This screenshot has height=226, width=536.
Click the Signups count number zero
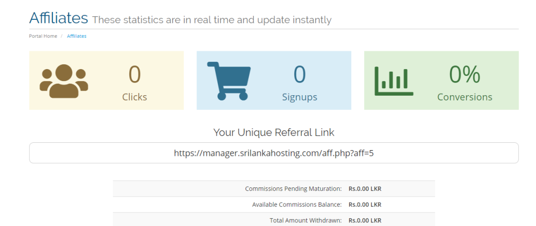coord(299,74)
